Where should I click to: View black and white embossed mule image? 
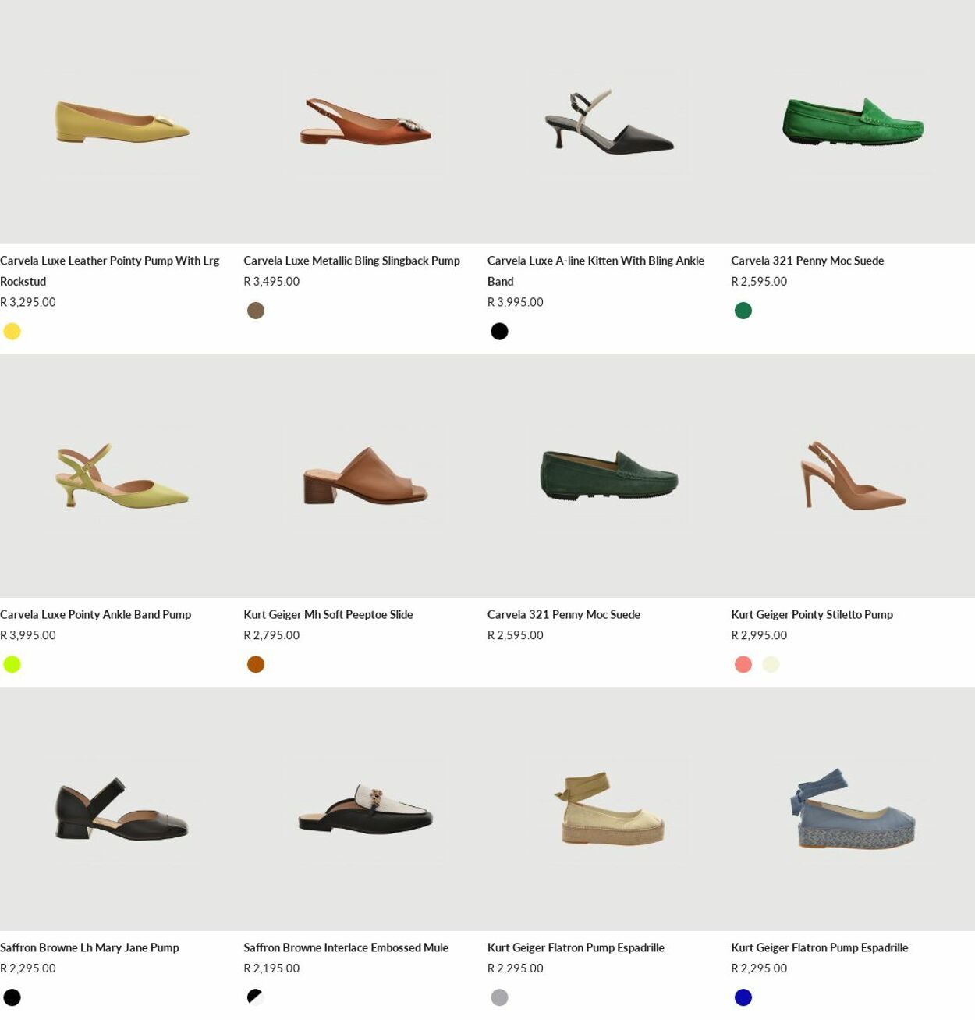365,809
